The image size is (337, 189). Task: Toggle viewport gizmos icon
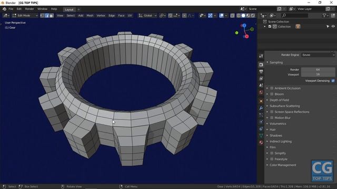coord(210,15)
